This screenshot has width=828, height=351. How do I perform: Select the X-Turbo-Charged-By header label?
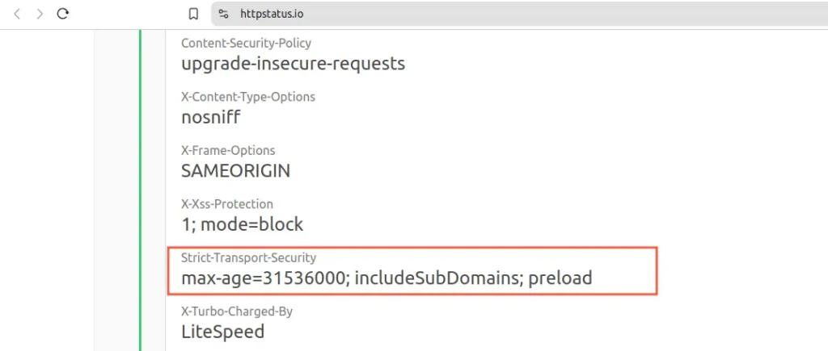click(237, 311)
